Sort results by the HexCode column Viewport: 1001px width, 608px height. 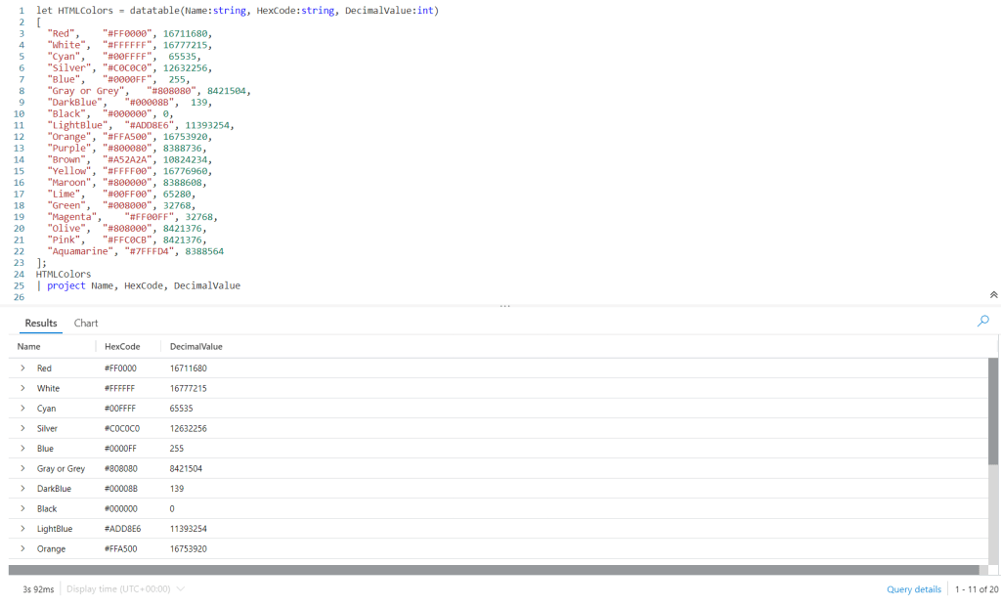[122, 346]
